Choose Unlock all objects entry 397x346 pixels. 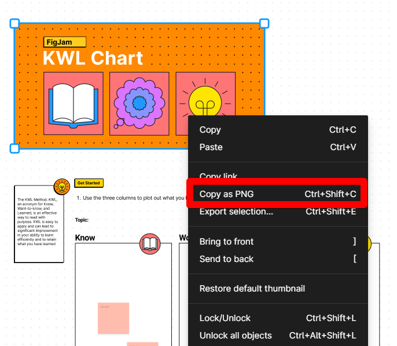coord(278,336)
